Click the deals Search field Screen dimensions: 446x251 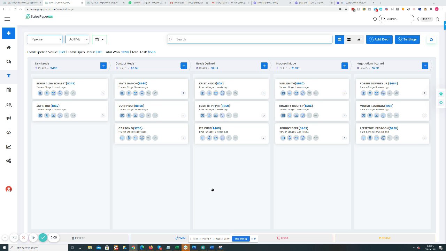(x=250, y=39)
